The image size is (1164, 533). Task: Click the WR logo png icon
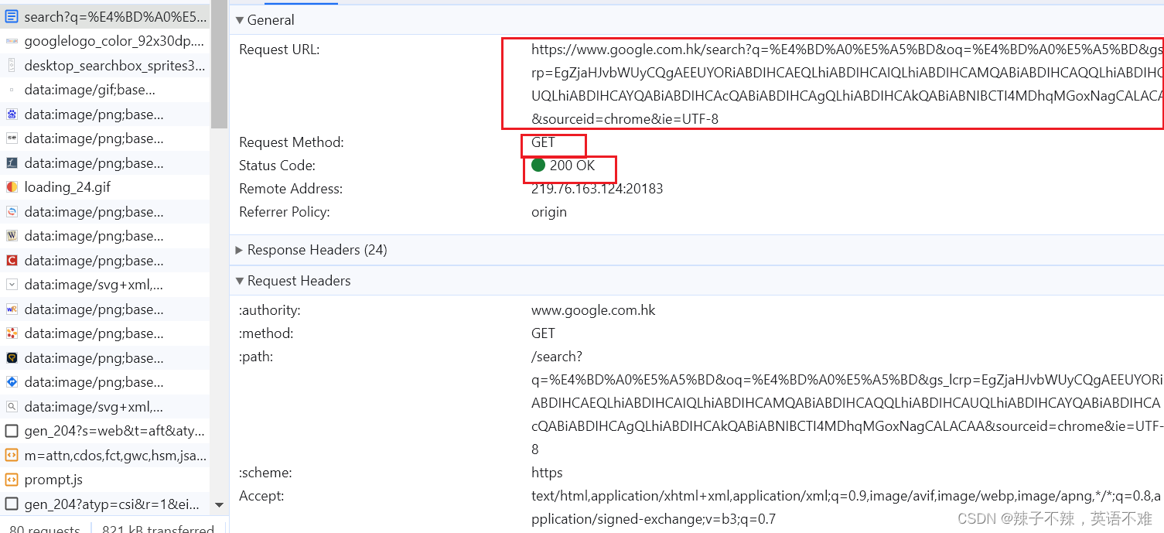pos(12,309)
